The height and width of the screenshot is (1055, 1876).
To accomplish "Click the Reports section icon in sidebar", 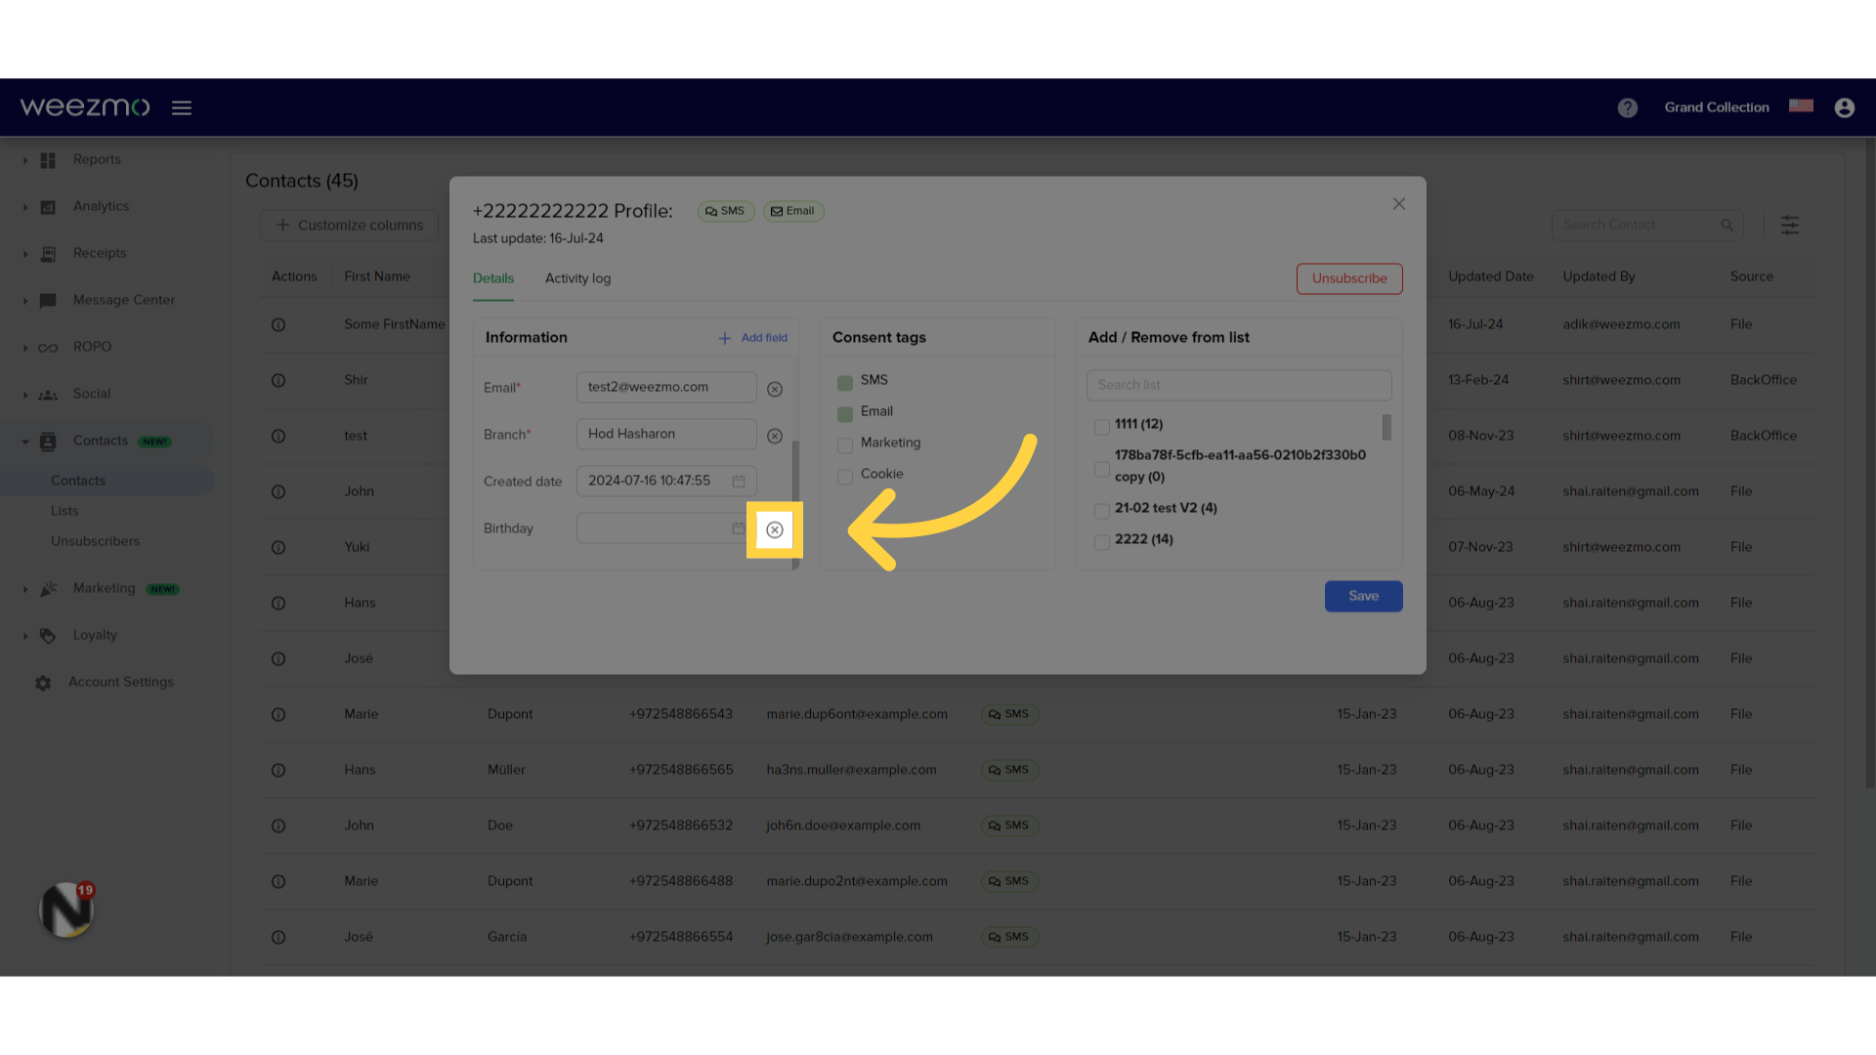I will point(48,158).
